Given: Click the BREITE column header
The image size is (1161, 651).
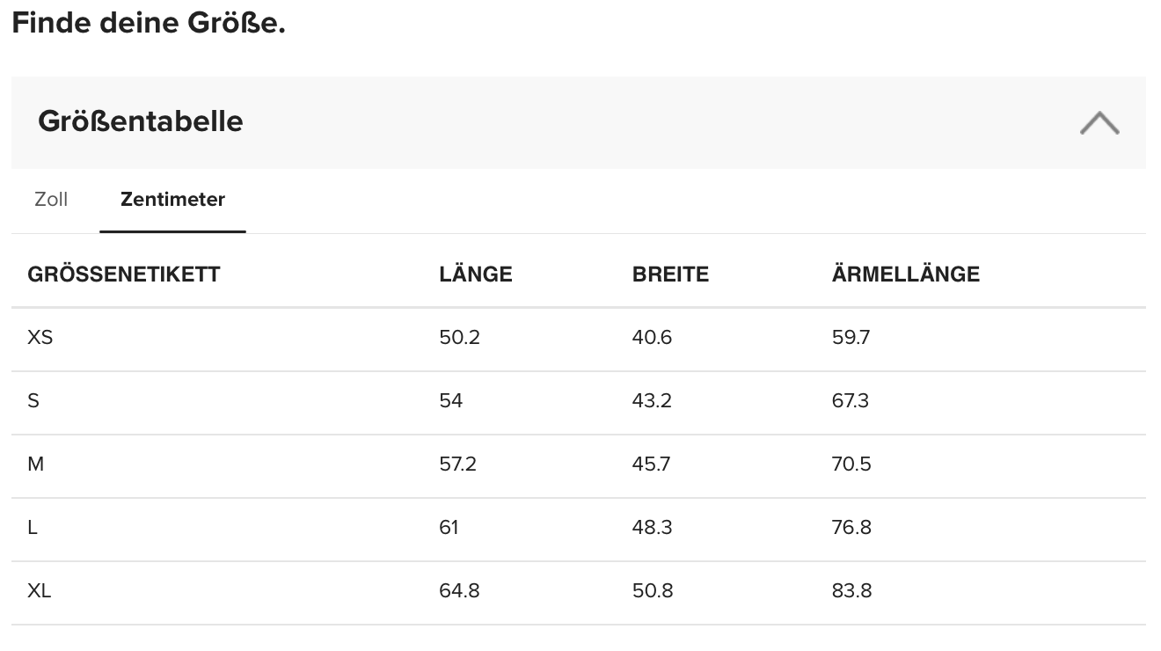Looking at the screenshot, I should click(x=670, y=274).
